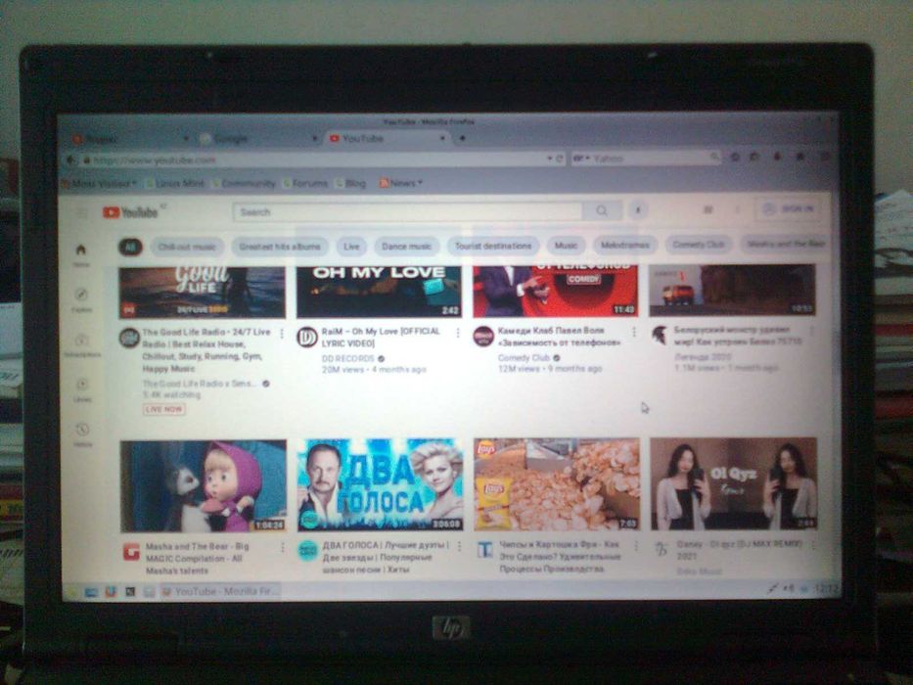Viewport: 913px width, 685px height.
Task: Open terminal from the taskbar launcher
Action: tap(130, 592)
